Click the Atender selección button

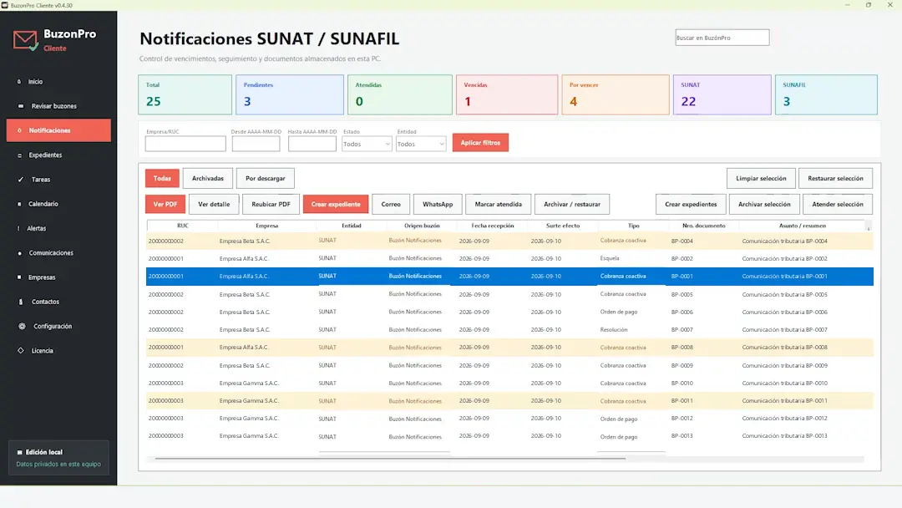pos(838,204)
